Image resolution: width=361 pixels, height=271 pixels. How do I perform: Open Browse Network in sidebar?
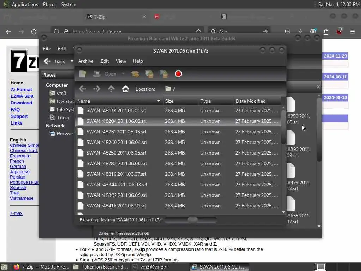tap(62, 134)
